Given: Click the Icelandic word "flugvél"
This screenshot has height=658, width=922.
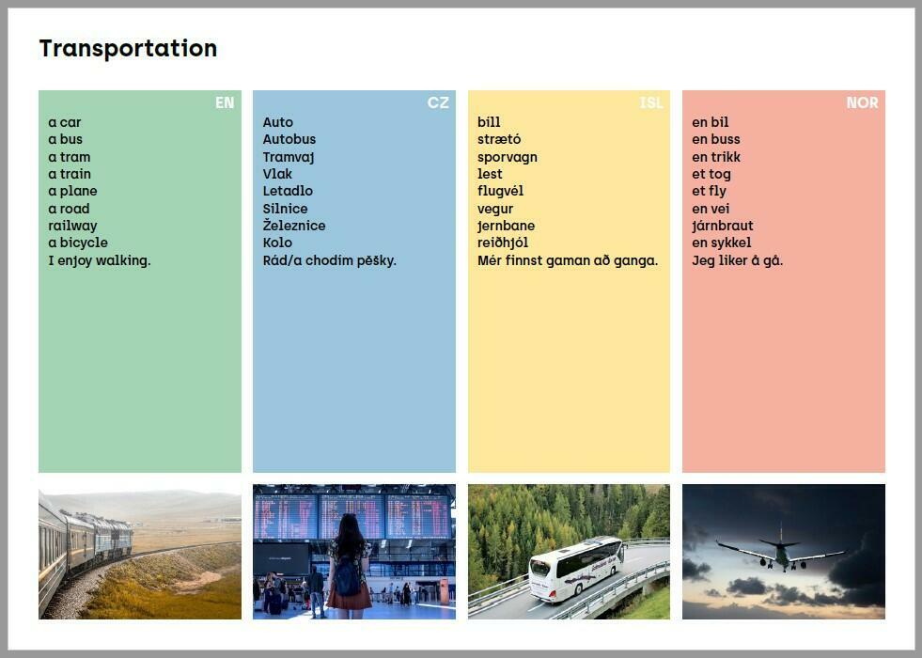Looking at the screenshot, I should (x=500, y=191).
